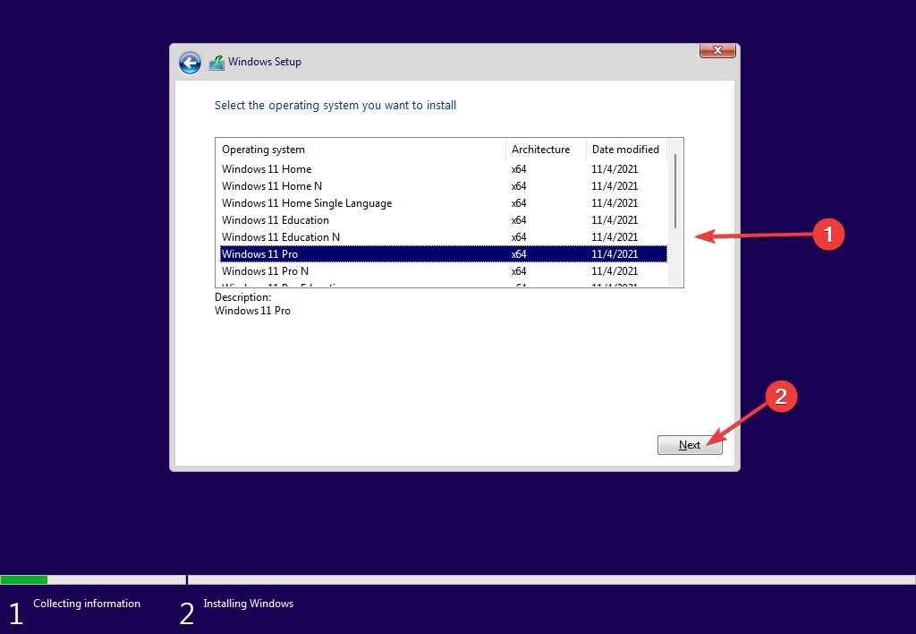Close the Windows Setup window
The width and height of the screenshot is (916, 634).
[x=717, y=50]
